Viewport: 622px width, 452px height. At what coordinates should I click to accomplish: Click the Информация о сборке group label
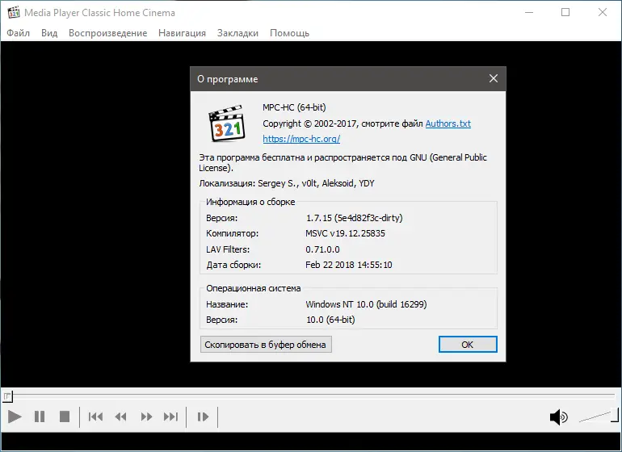[250, 202]
